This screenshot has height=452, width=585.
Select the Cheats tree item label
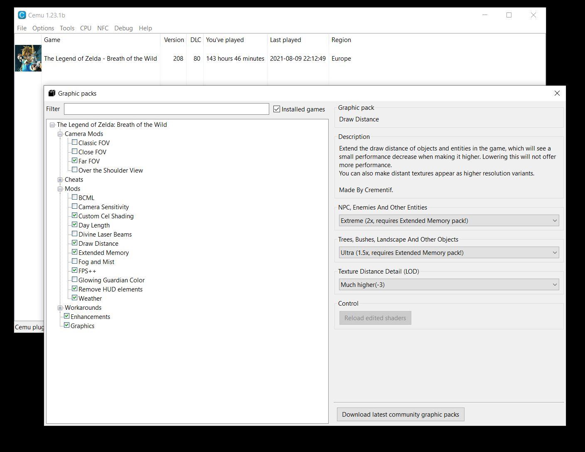[x=74, y=180]
